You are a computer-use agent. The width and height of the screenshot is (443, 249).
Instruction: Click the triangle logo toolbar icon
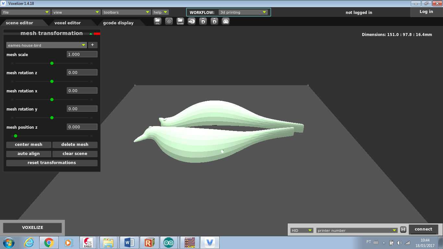coord(226,21)
